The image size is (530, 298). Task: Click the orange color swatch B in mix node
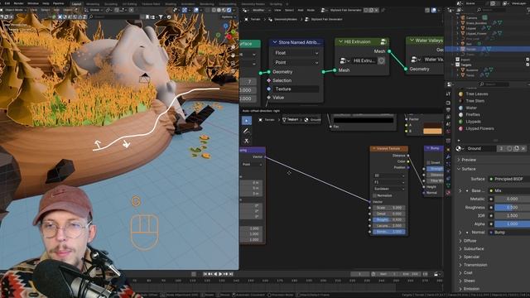[x=432, y=131]
